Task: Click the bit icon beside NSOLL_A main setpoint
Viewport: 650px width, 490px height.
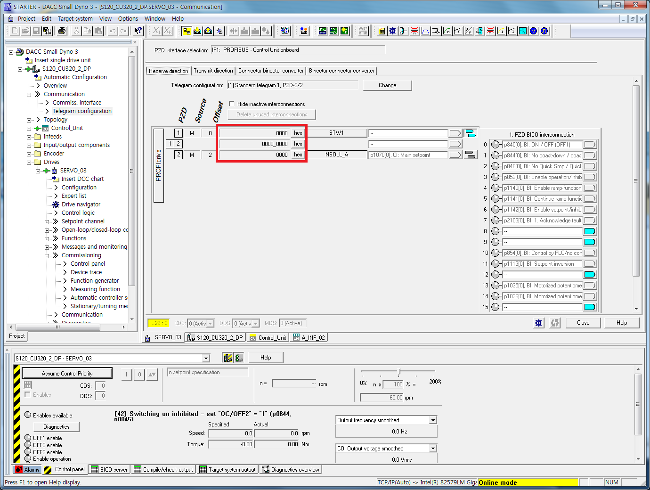Action: [470, 155]
